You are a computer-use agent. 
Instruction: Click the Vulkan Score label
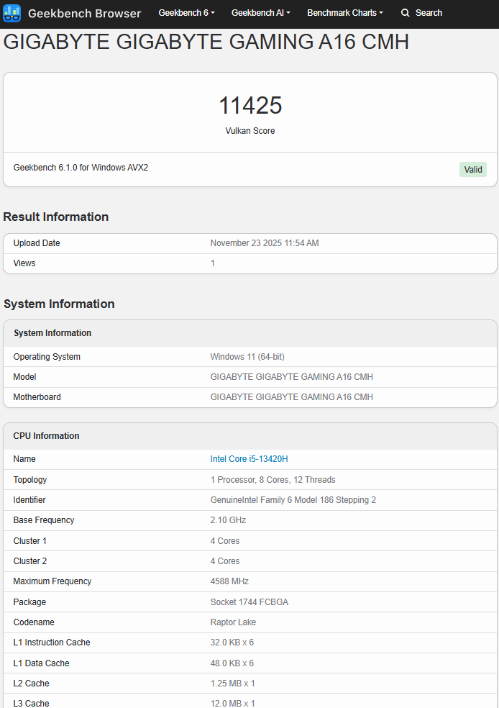click(x=250, y=130)
